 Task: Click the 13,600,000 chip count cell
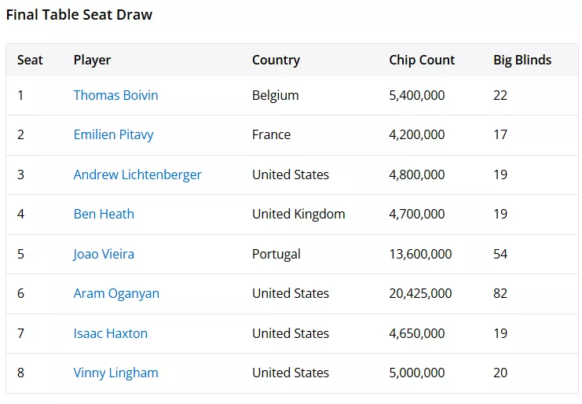coord(420,254)
